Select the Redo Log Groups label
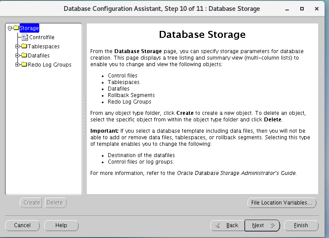The width and height of the screenshot is (329, 238). 49,65
